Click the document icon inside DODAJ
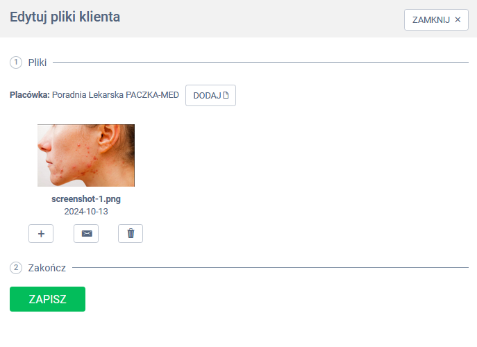Screen dimensions: 477x347 click(226, 95)
